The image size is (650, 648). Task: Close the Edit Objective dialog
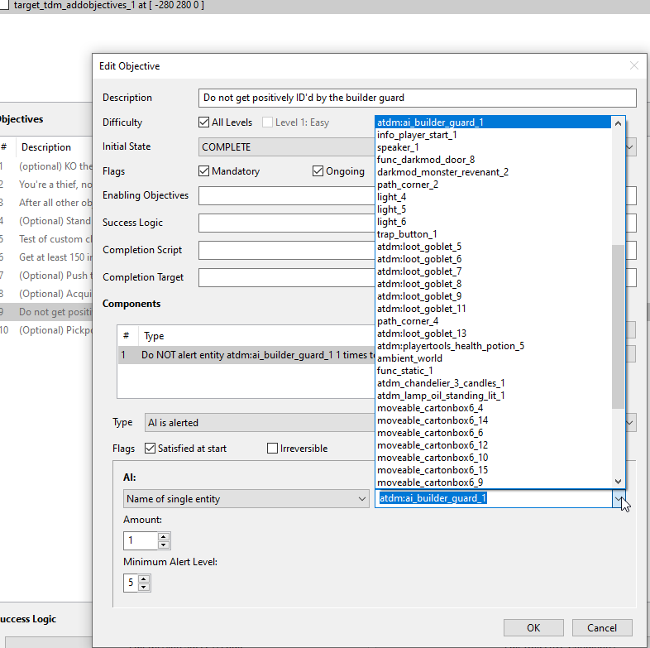[x=634, y=66]
